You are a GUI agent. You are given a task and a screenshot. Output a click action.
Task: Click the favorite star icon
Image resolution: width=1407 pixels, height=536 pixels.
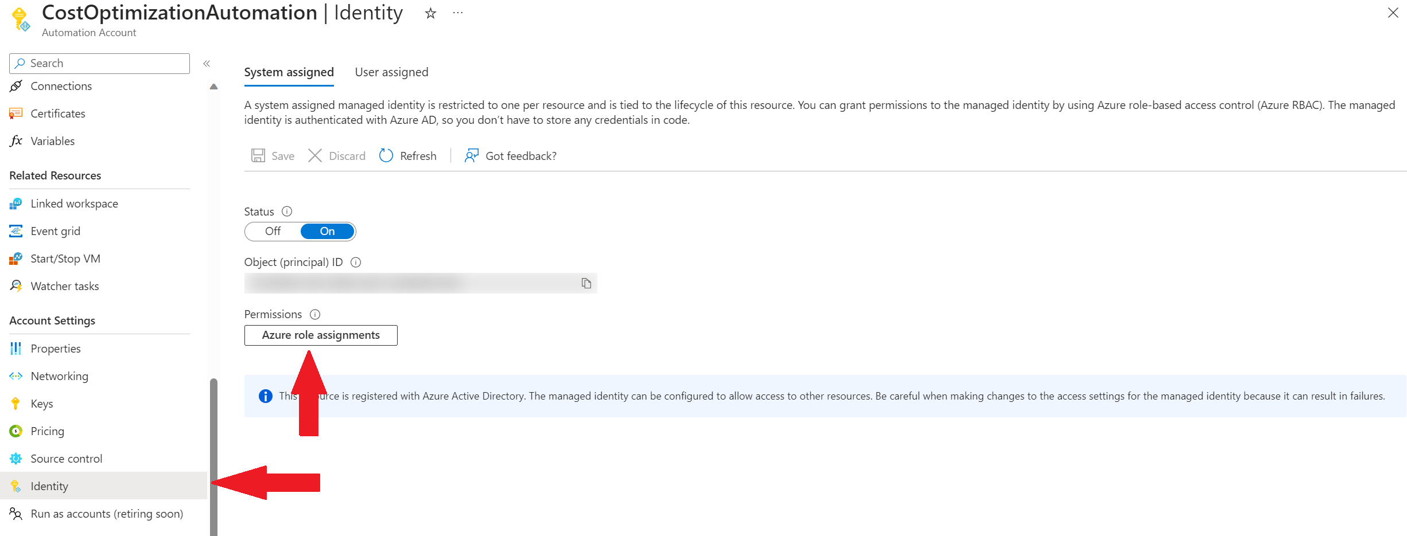pos(430,13)
